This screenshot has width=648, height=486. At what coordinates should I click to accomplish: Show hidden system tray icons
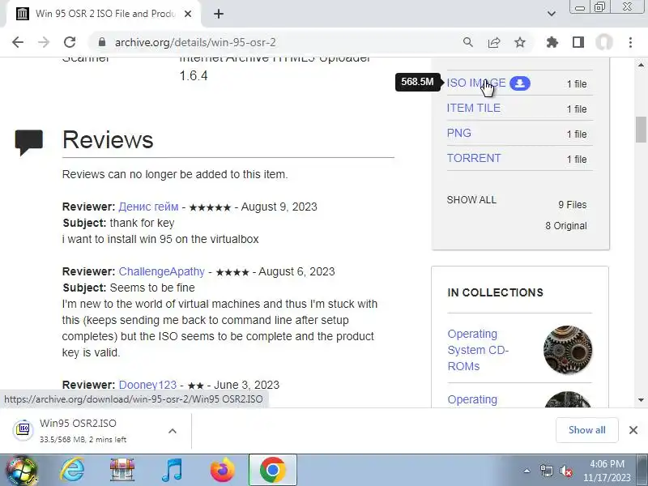527,471
